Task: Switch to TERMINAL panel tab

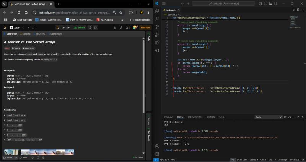Action: (210, 117)
